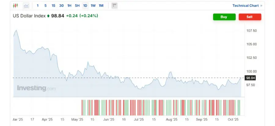Click the 98.84 current price label on axis
The image size is (275, 126).
pyautogui.click(x=251, y=78)
